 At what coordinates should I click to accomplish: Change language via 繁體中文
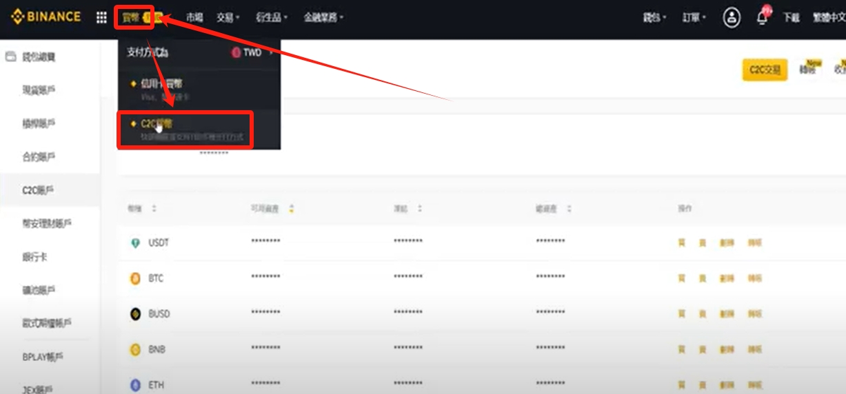coord(829,18)
